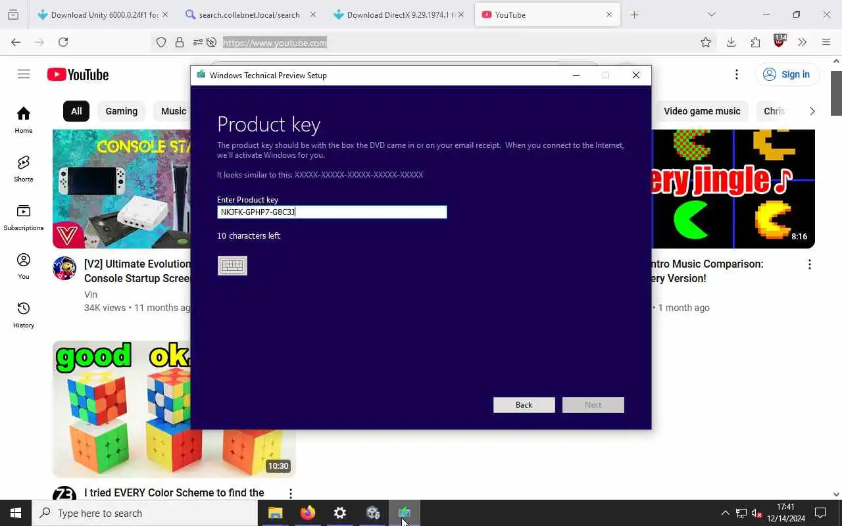Open a new browser tab

tap(634, 14)
